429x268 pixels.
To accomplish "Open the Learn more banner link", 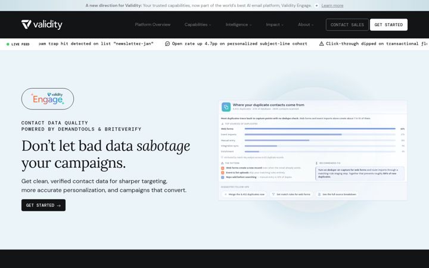I will 332,5.
